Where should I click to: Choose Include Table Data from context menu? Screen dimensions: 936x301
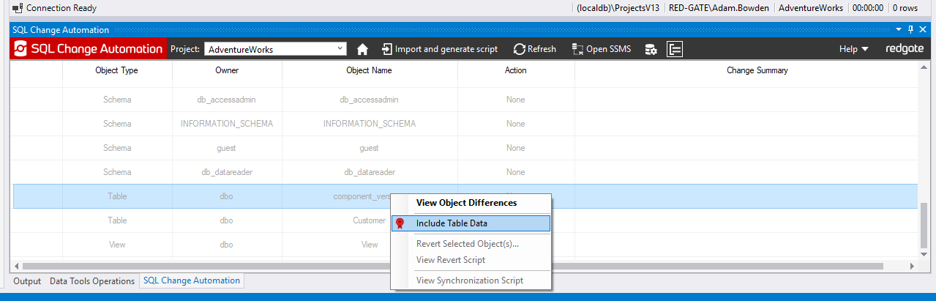tap(471, 223)
